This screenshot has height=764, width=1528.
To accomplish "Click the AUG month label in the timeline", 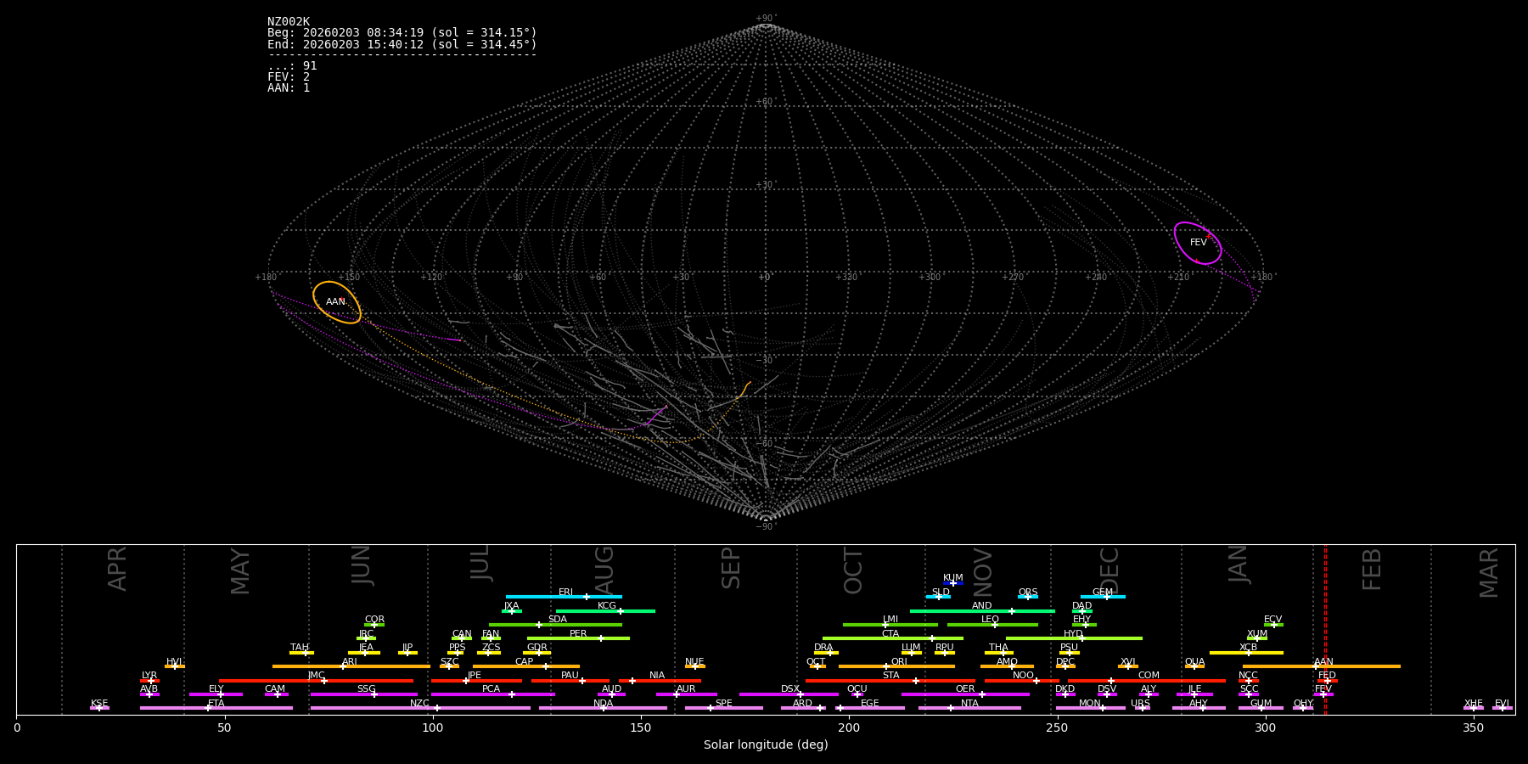I will [x=604, y=570].
